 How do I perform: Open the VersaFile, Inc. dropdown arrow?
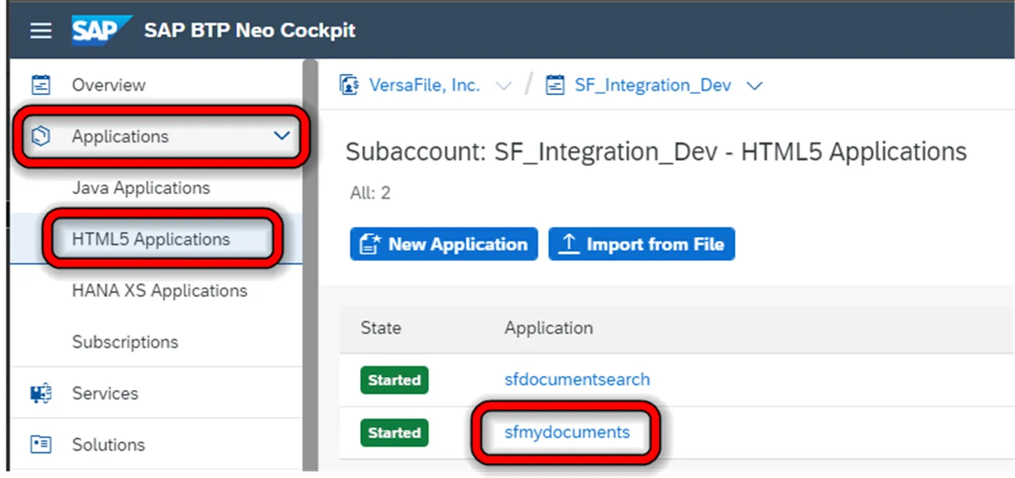[x=504, y=86]
